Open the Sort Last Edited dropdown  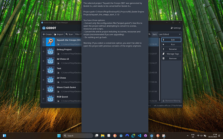[x=170, y=34]
